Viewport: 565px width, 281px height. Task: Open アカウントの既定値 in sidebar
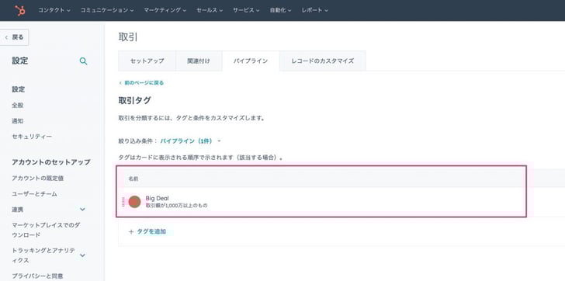click(38, 178)
